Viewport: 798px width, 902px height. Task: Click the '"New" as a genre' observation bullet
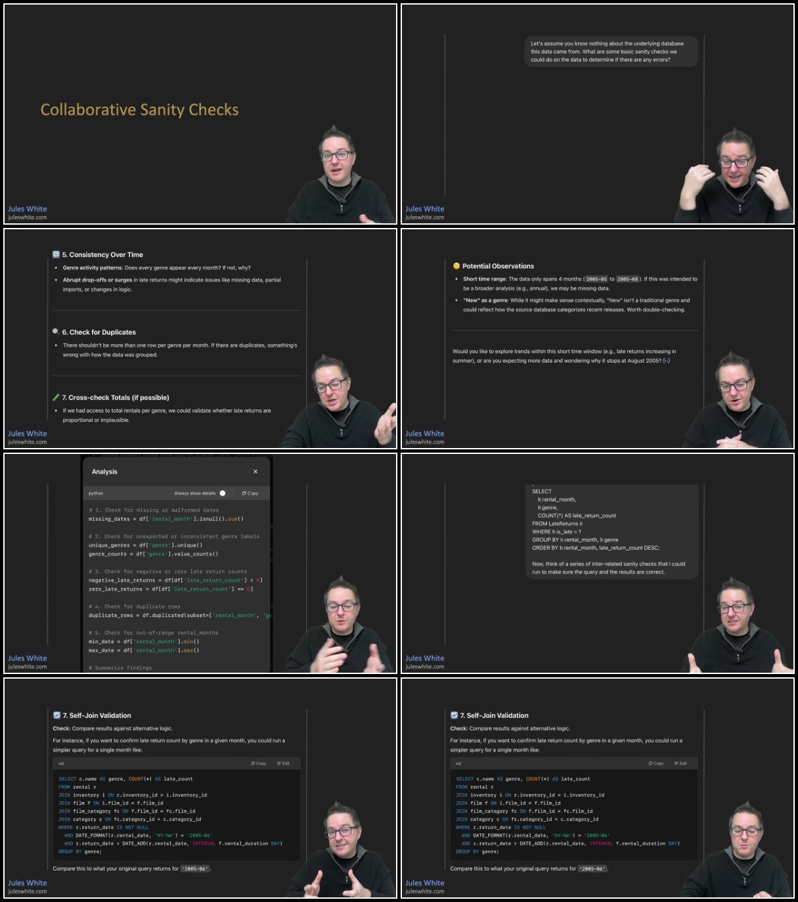[x=576, y=305]
